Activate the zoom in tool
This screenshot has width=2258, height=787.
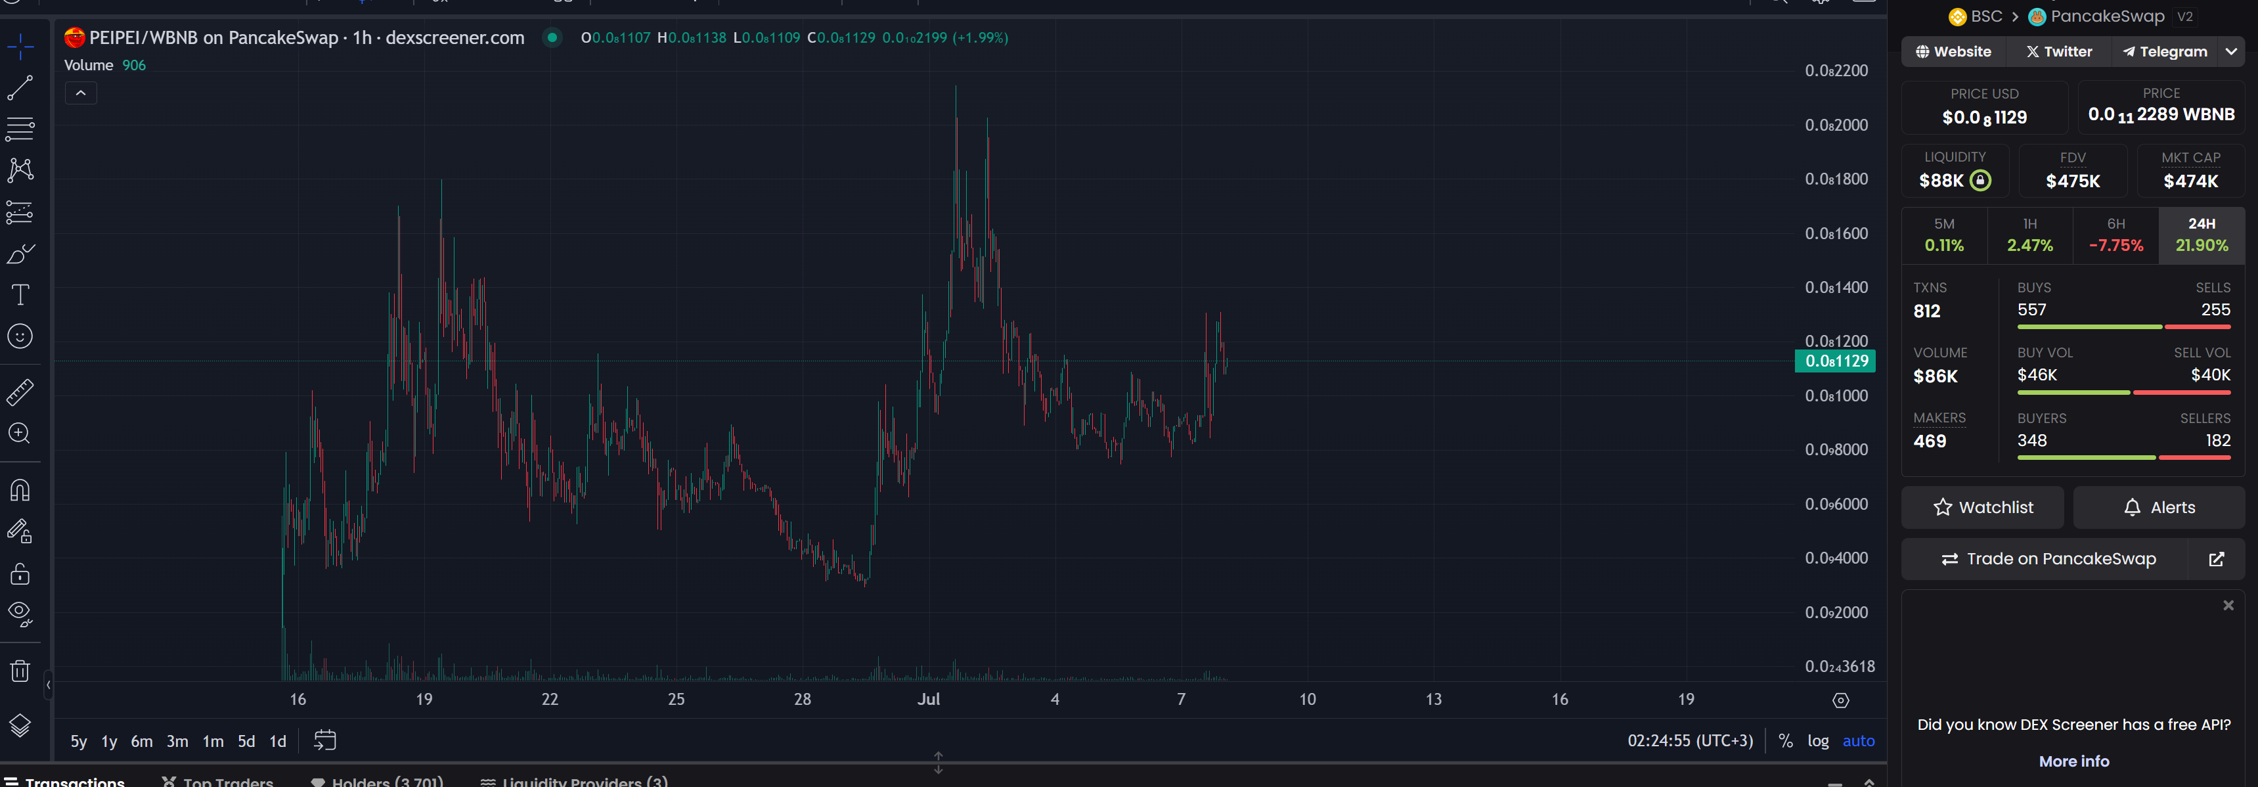click(x=20, y=434)
